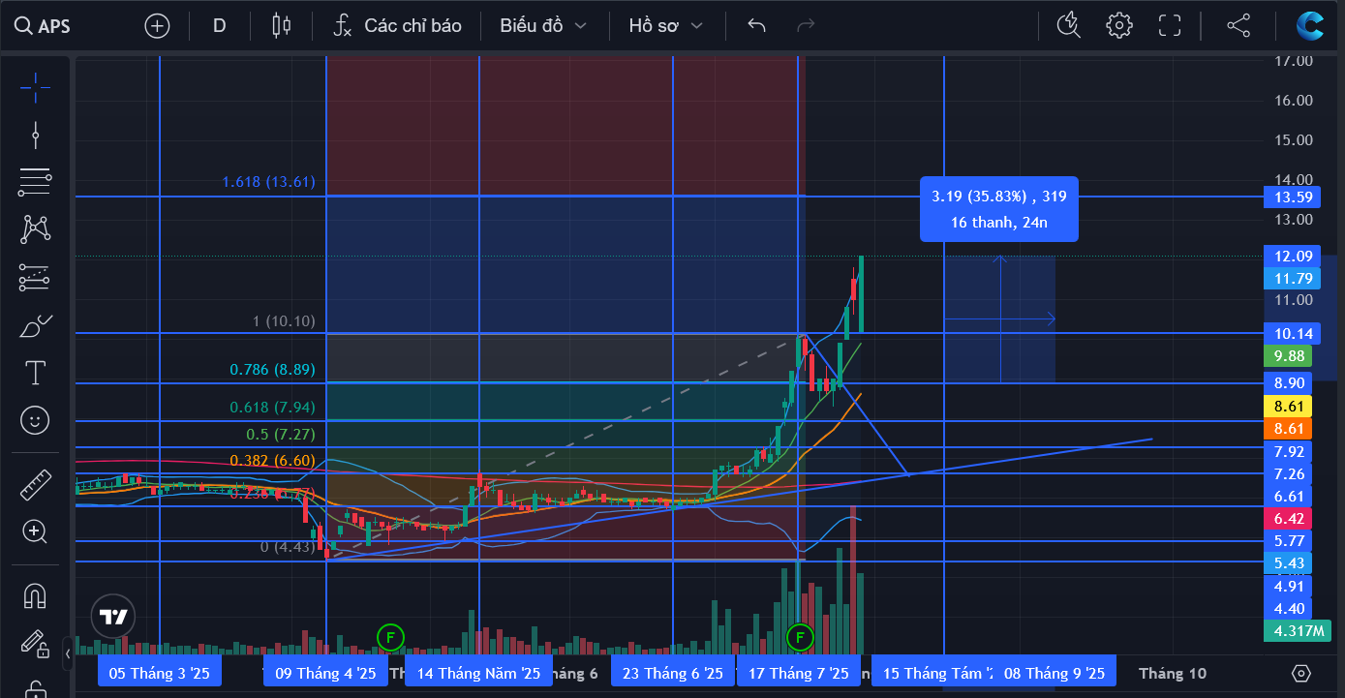
Task: Click the Tháng 10 time axis label
Action: click(1173, 673)
